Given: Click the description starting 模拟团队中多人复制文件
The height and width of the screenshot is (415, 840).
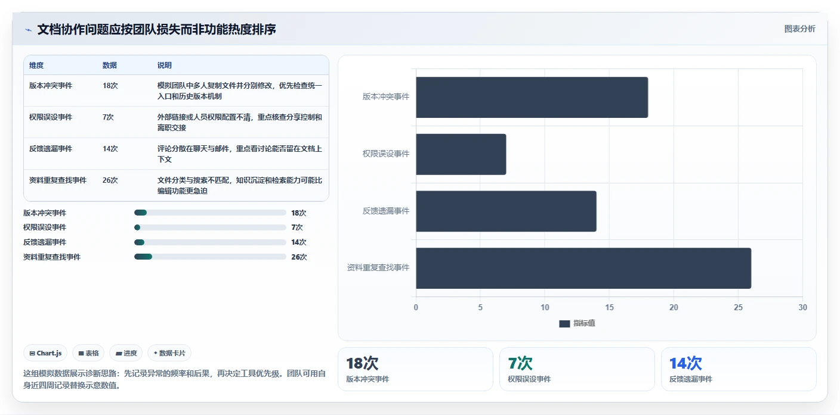Looking at the screenshot, I should 240,91.
